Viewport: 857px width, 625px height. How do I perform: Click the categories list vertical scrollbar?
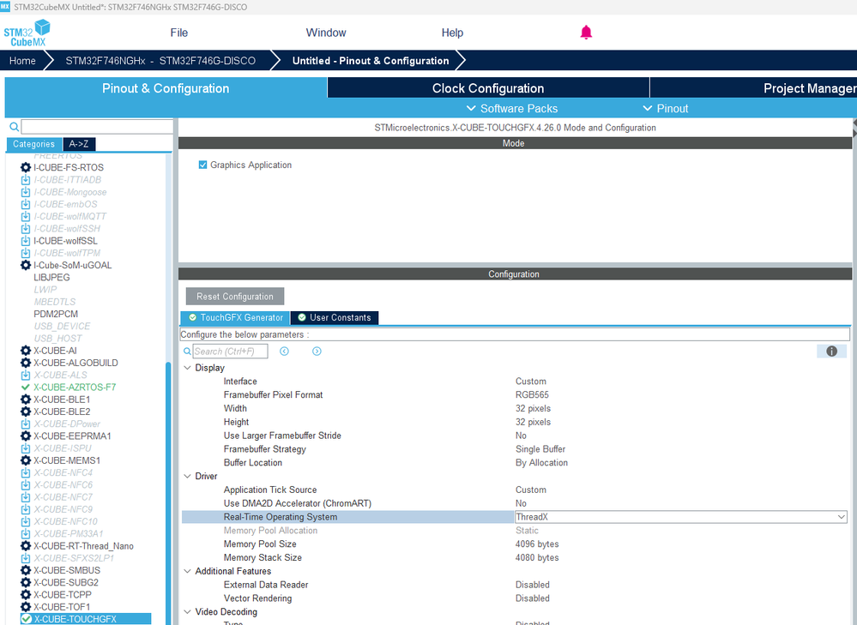click(x=168, y=492)
